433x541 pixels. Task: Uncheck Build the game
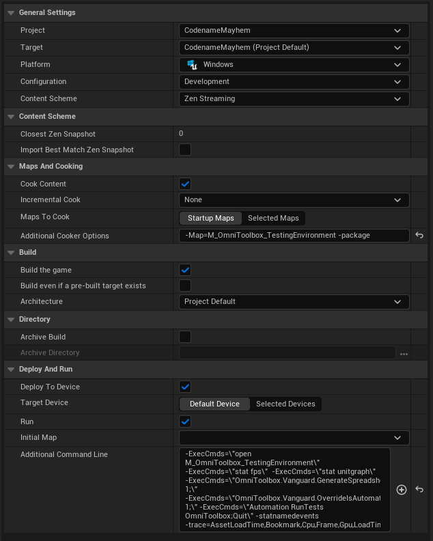click(185, 270)
